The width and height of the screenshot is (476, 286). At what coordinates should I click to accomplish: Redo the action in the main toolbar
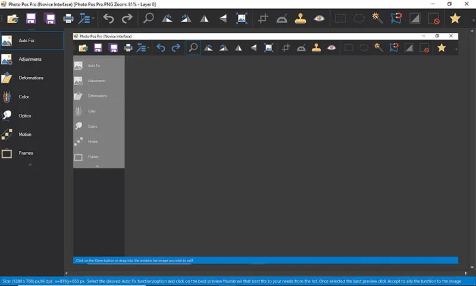coord(127,18)
